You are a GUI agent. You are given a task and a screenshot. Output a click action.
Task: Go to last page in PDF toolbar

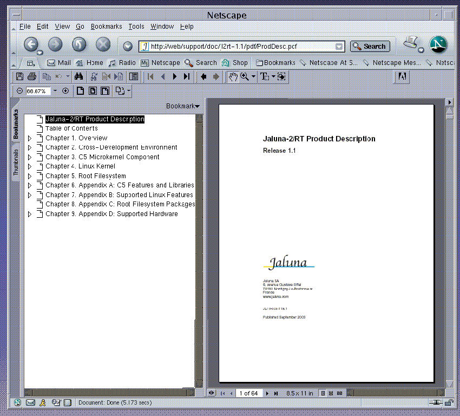[187, 76]
